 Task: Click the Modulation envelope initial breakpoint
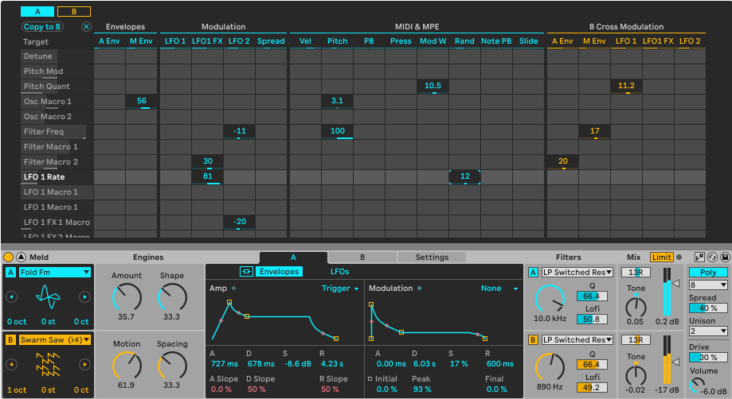pyautogui.click(x=371, y=339)
